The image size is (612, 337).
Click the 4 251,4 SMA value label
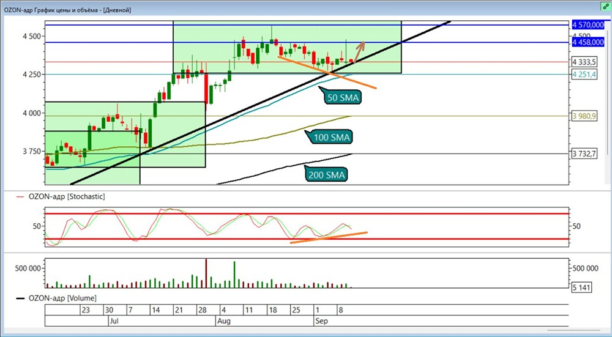point(584,75)
